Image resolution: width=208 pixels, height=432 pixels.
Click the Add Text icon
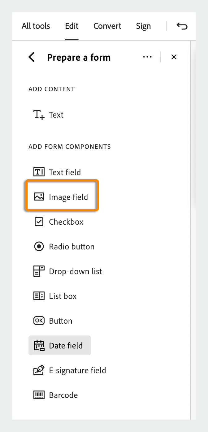39,115
